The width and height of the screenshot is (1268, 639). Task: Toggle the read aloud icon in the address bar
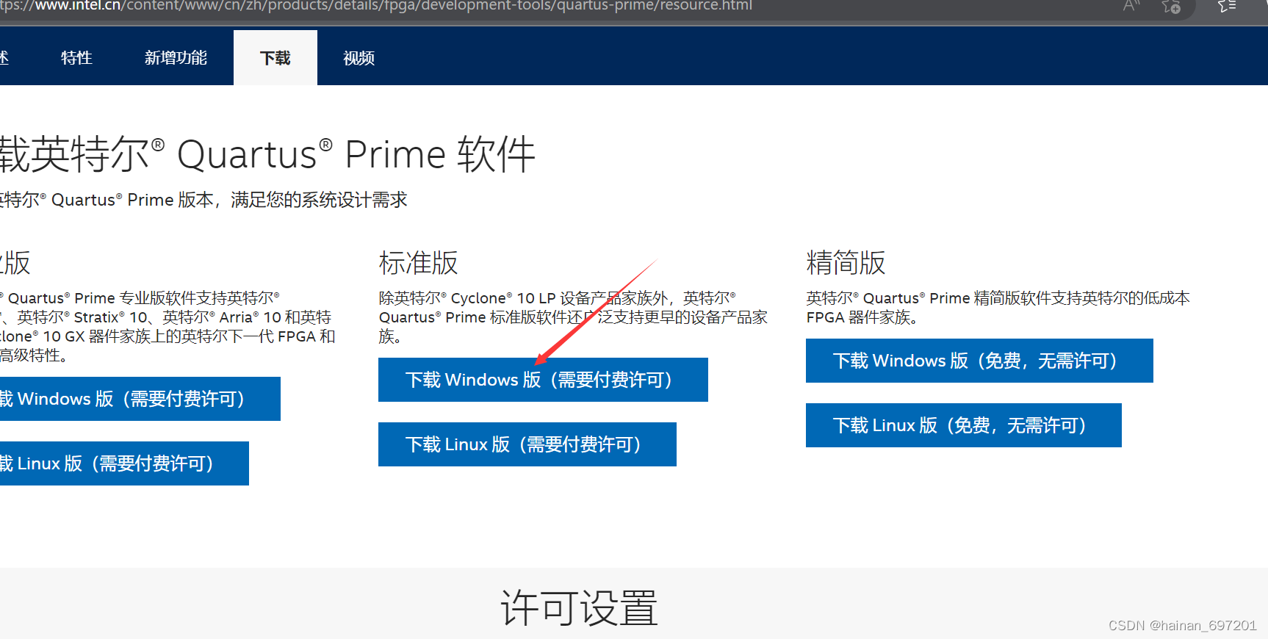pyautogui.click(x=1131, y=6)
